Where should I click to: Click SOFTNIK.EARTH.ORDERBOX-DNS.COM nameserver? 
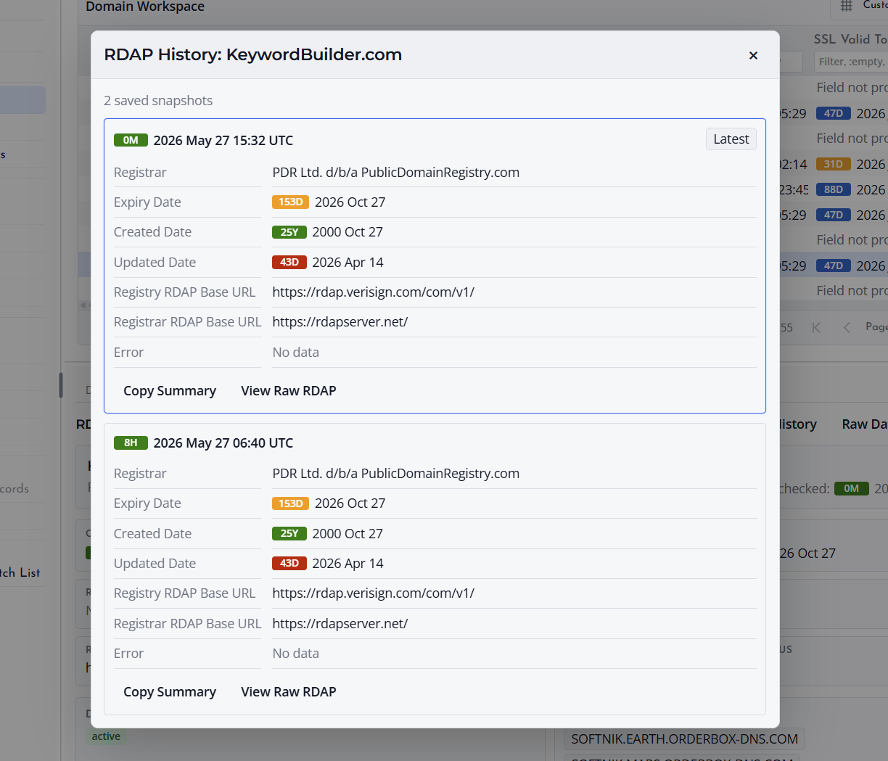685,739
